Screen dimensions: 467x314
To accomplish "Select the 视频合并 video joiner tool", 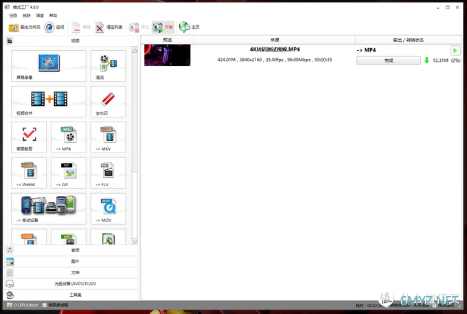I will (x=49, y=102).
